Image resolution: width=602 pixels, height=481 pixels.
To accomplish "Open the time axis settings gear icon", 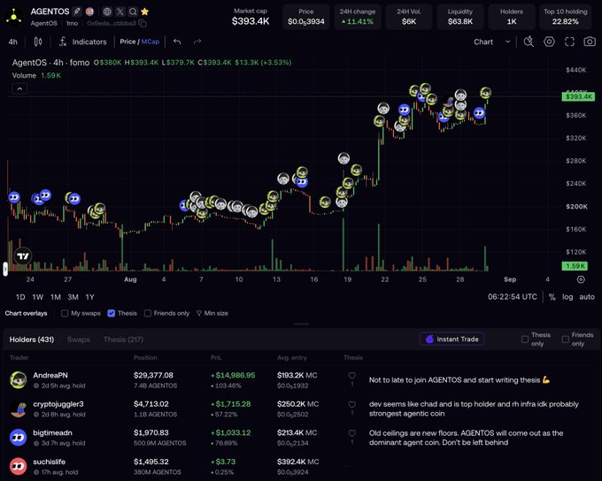I will click(x=581, y=279).
